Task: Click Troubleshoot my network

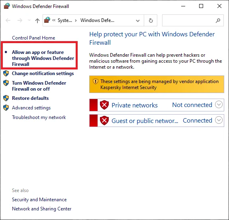Action: click(39, 117)
